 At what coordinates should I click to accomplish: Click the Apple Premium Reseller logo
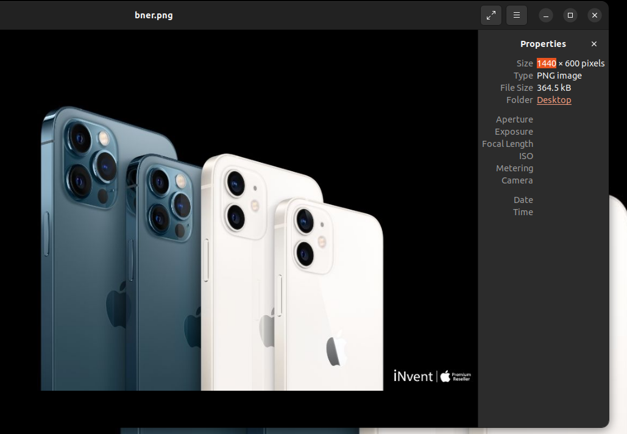[456, 376]
